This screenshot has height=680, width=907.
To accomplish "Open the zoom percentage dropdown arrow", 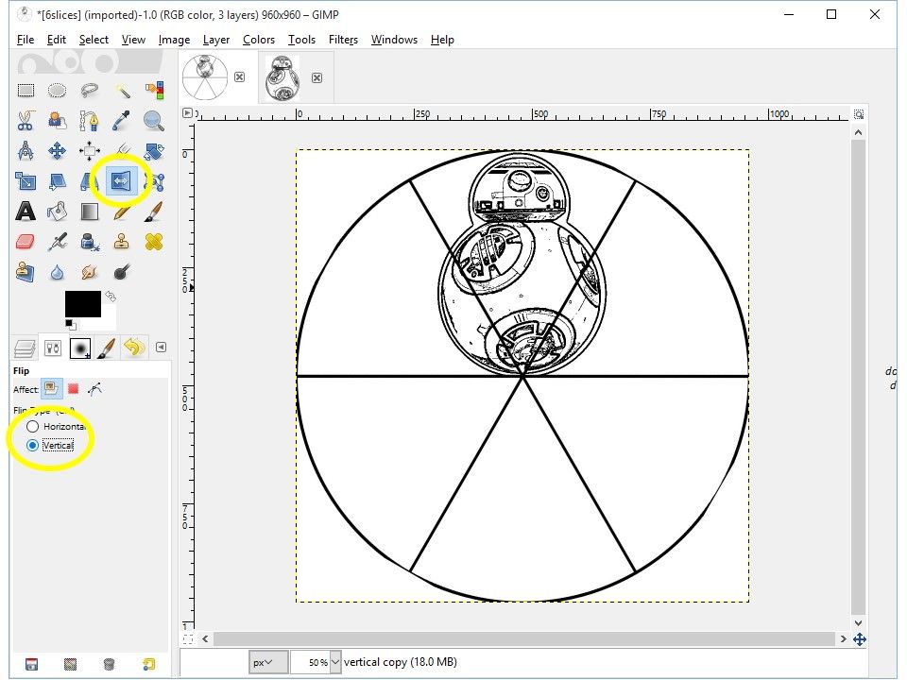I will [x=335, y=662].
